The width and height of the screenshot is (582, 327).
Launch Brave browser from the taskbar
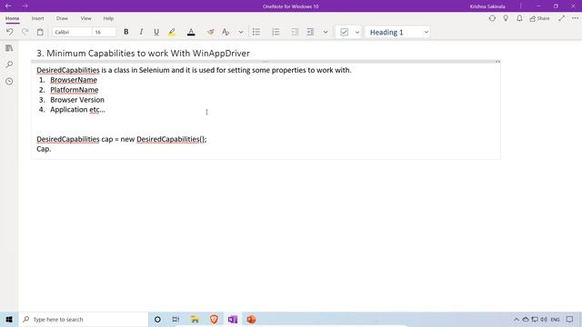tap(214, 319)
